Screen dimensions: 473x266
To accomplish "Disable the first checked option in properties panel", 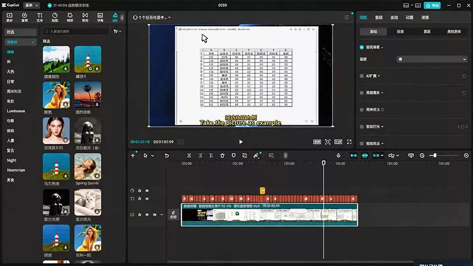I will (x=362, y=47).
